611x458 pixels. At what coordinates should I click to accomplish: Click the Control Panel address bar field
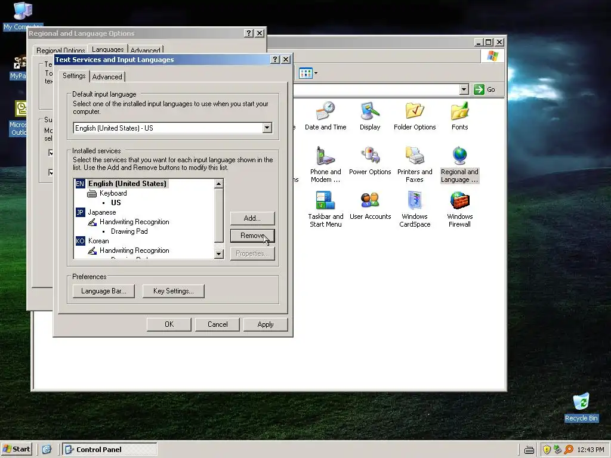[376, 89]
